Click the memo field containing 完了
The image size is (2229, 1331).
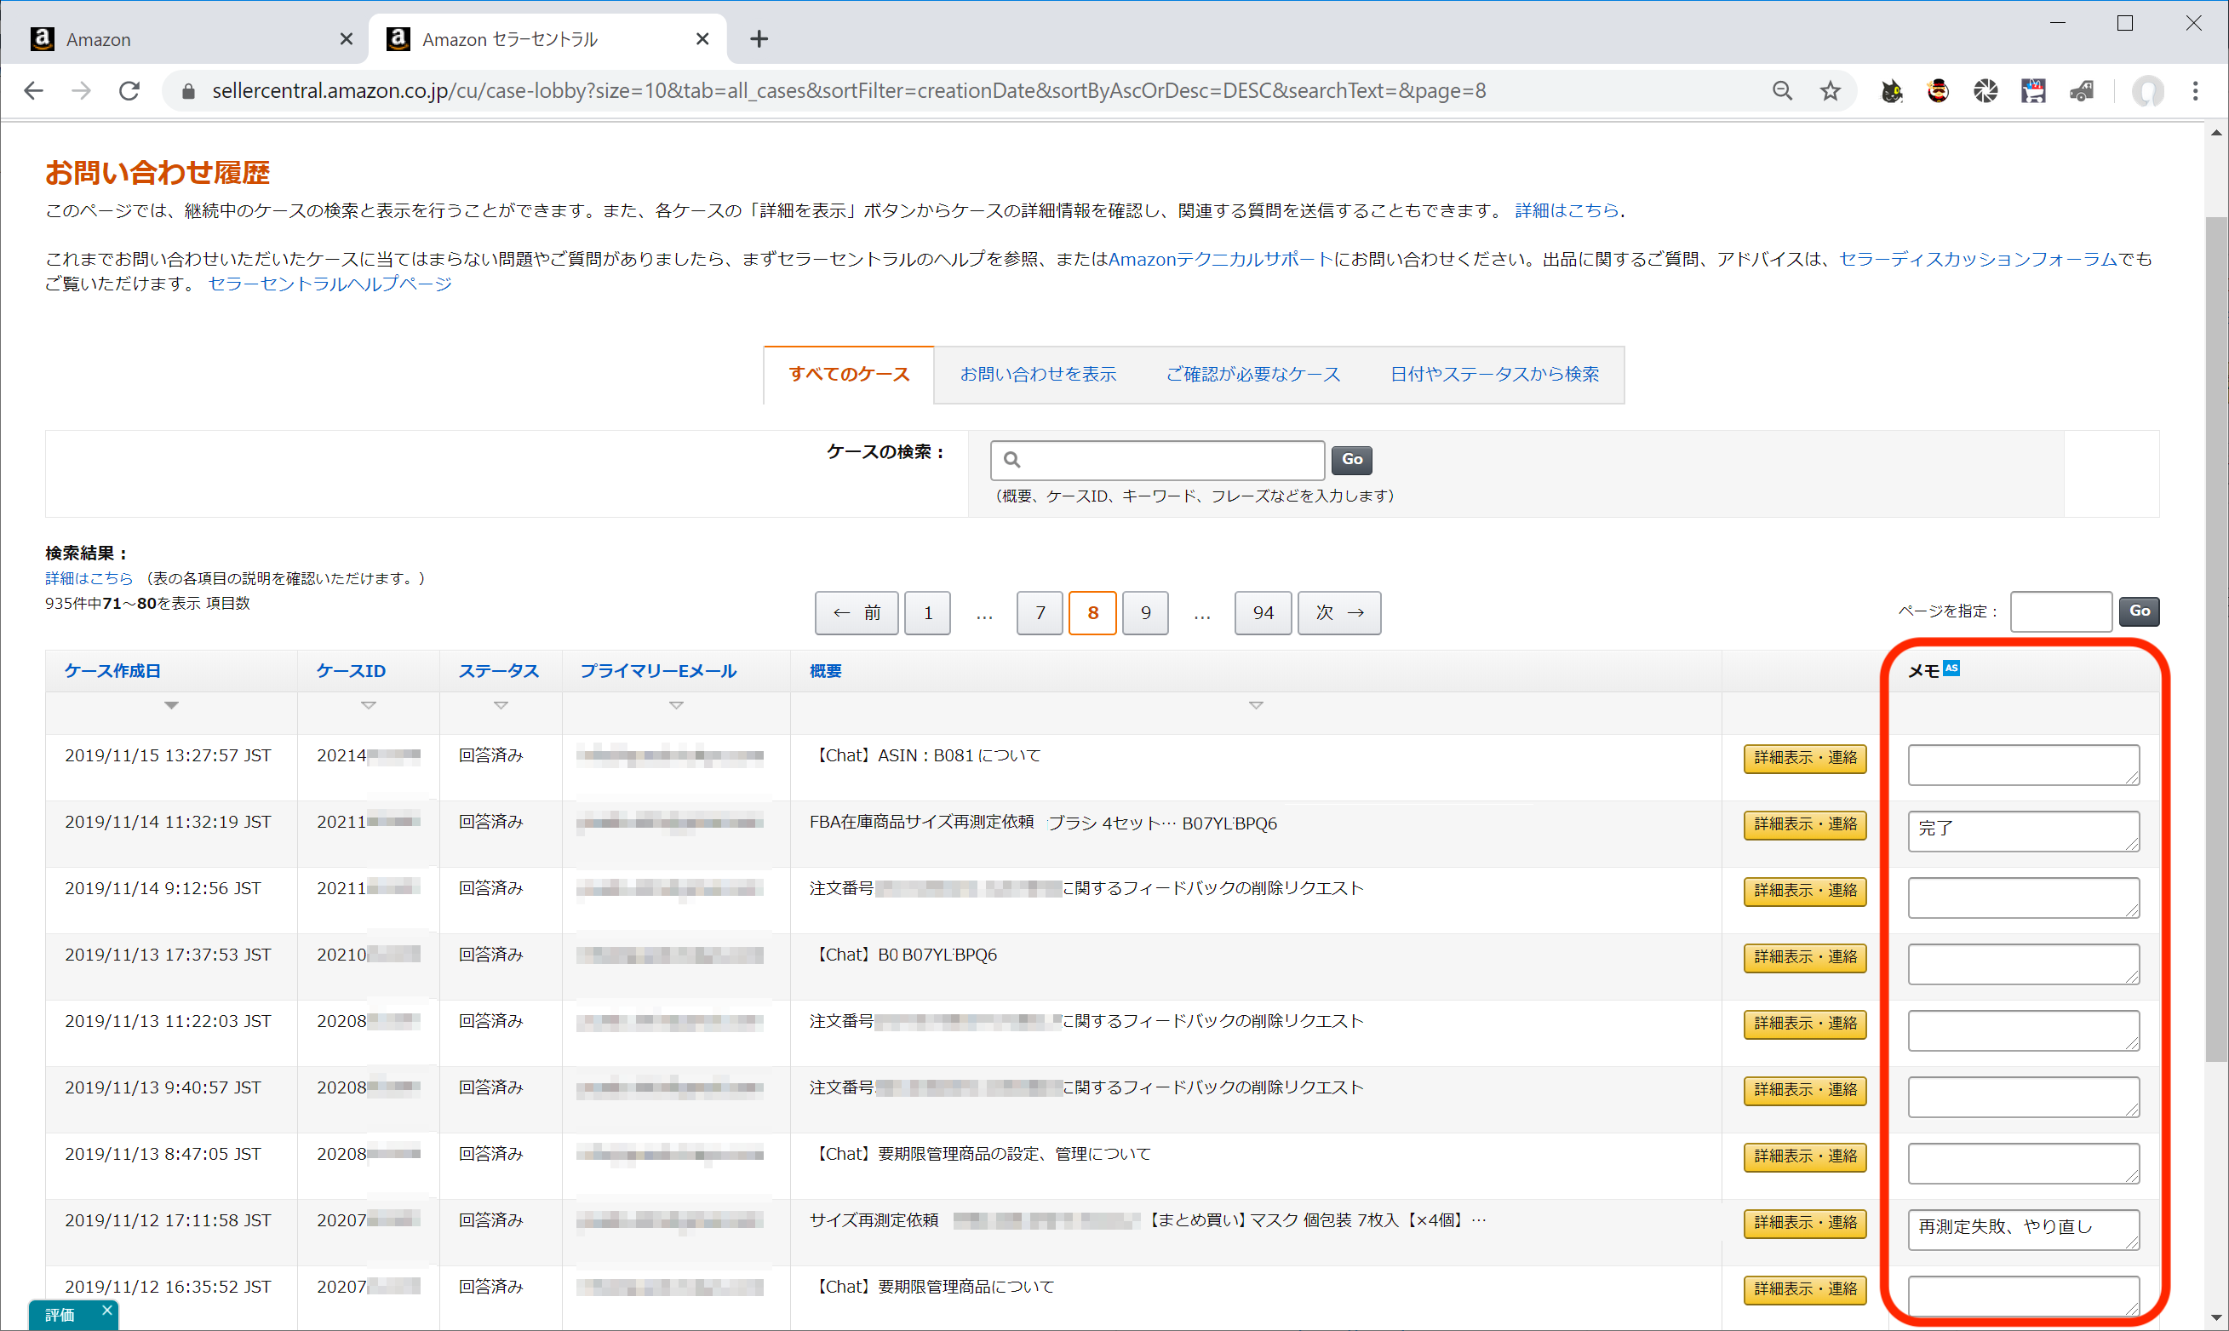pos(2022,829)
